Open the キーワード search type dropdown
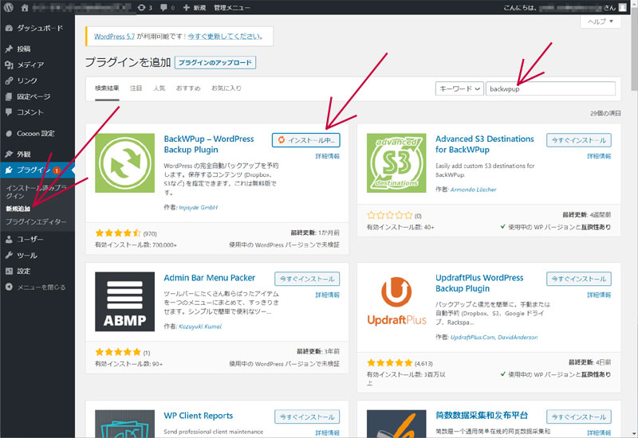 [459, 88]
